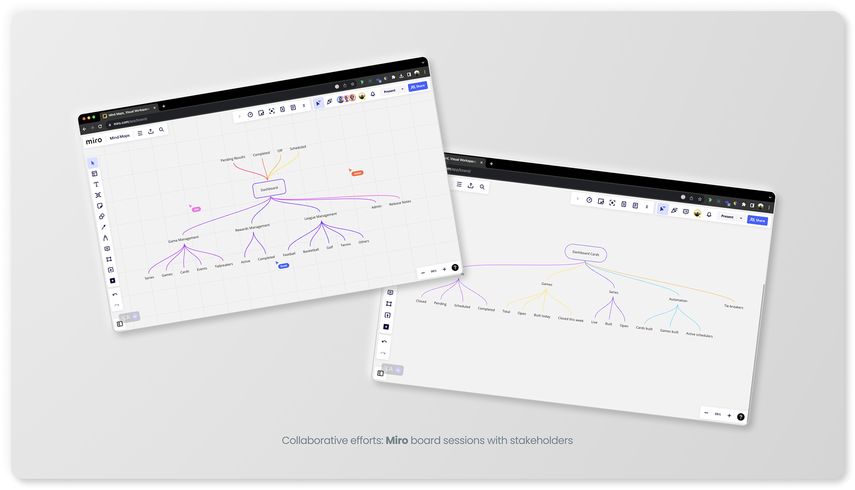855x490 pixels.
Task: Open the Templates tool below the cursor tool
Action: click(x=94, y=174)
